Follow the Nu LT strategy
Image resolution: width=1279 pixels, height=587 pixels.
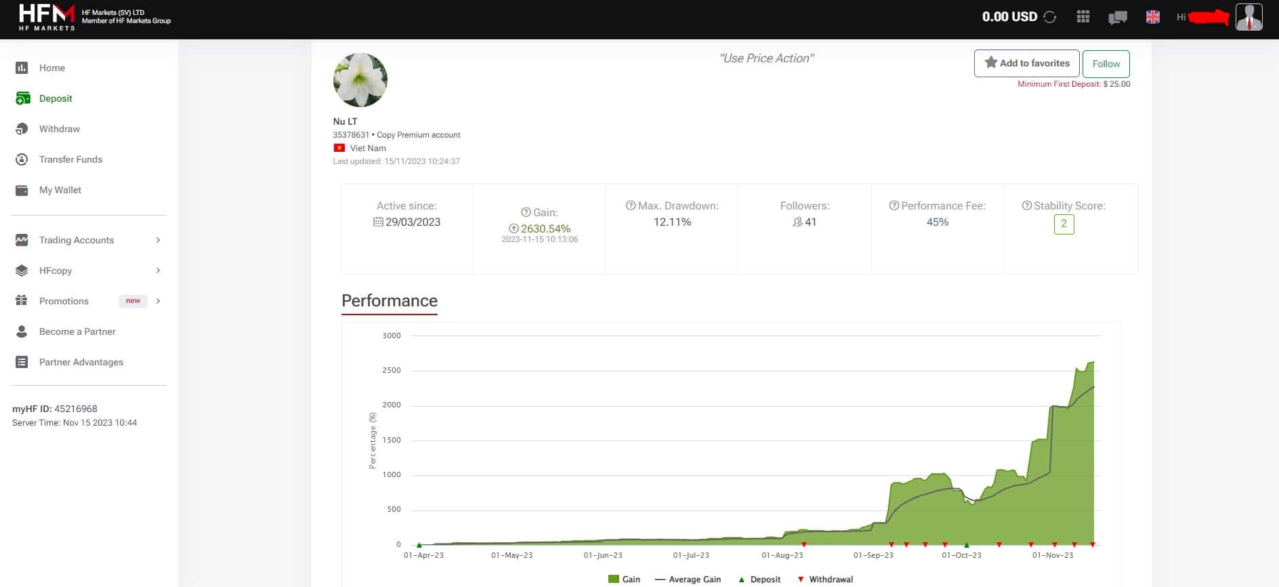coord(1106,64)
